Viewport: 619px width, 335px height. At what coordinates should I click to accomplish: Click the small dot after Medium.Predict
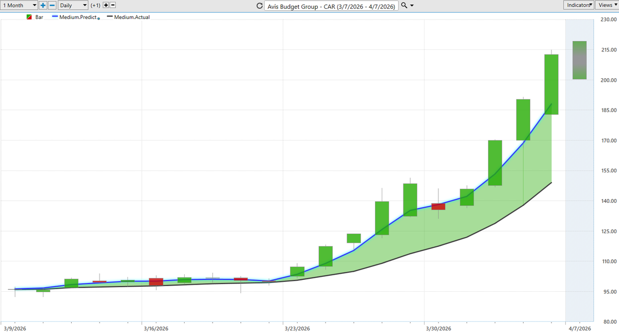point(99,19)
